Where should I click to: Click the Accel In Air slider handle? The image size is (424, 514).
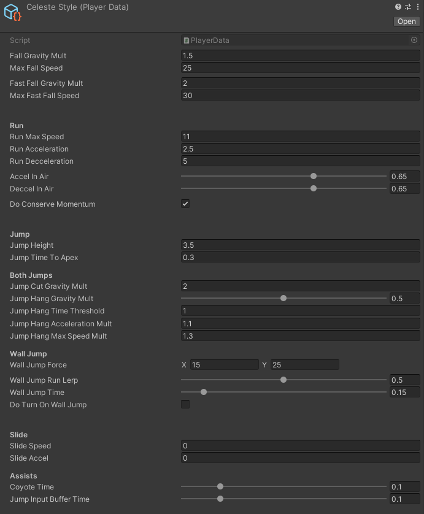coord(314,176)
